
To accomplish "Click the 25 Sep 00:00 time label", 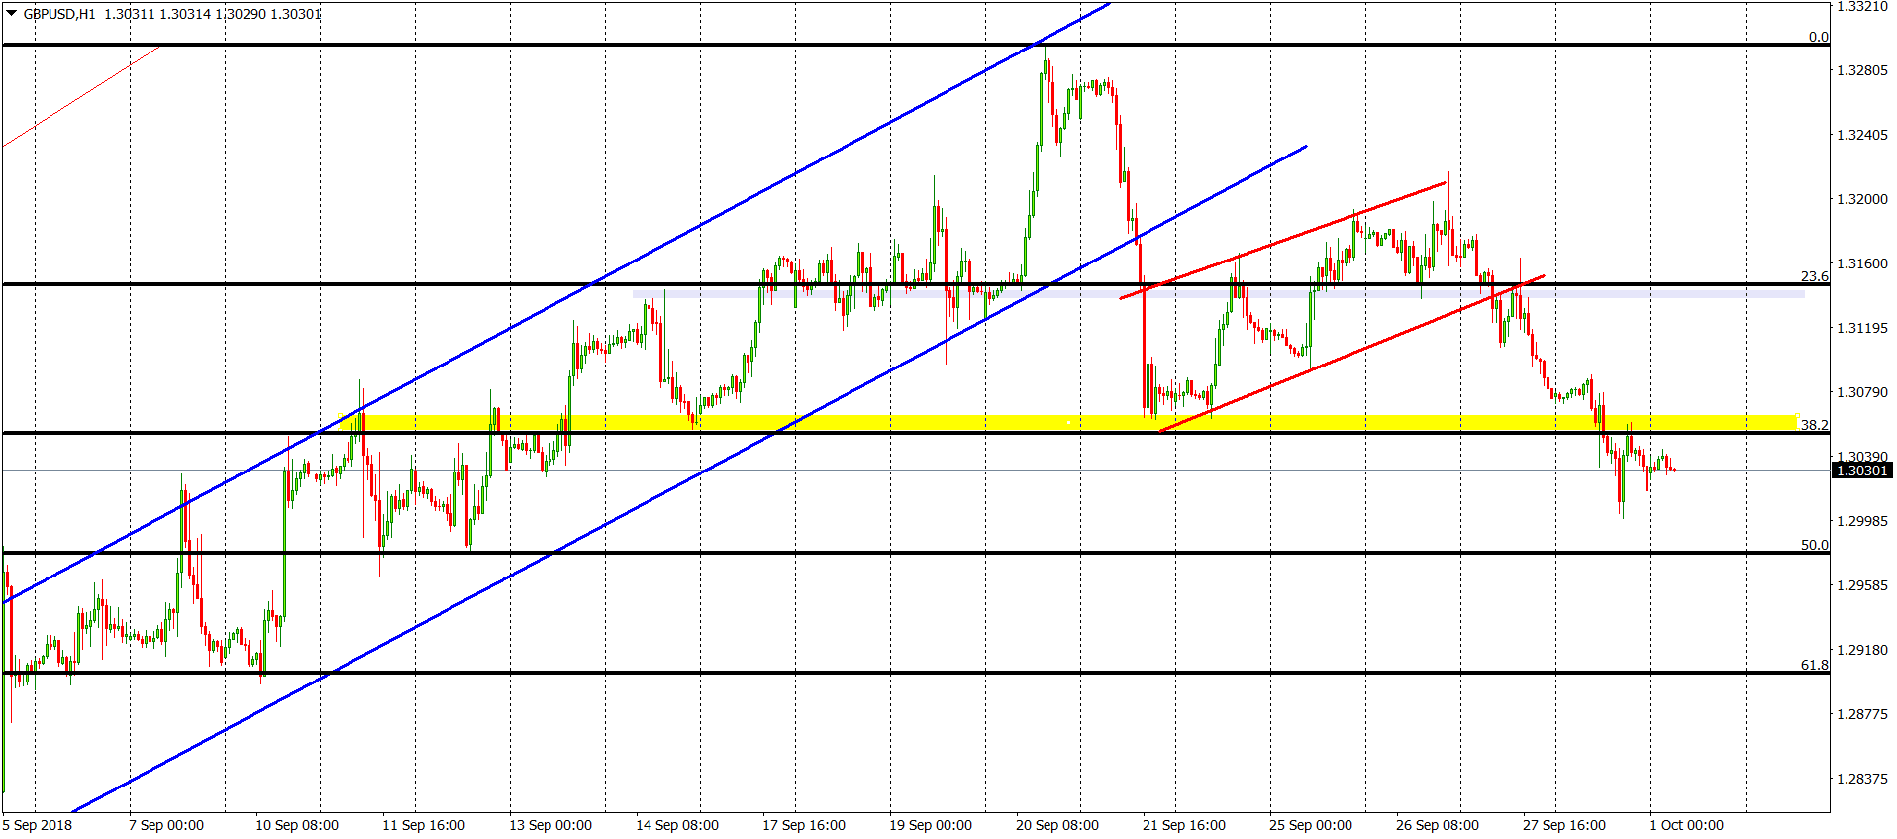I will pos(1311,825).
